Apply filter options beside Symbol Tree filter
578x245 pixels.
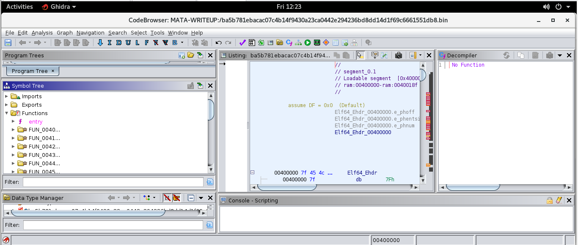(x=209, y=182)
